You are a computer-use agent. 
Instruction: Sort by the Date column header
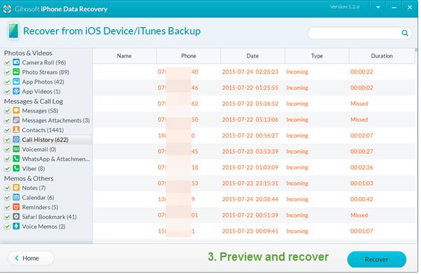tap(252, 56)
